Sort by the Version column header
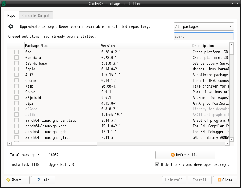241x188 pixels. [146, 46]
